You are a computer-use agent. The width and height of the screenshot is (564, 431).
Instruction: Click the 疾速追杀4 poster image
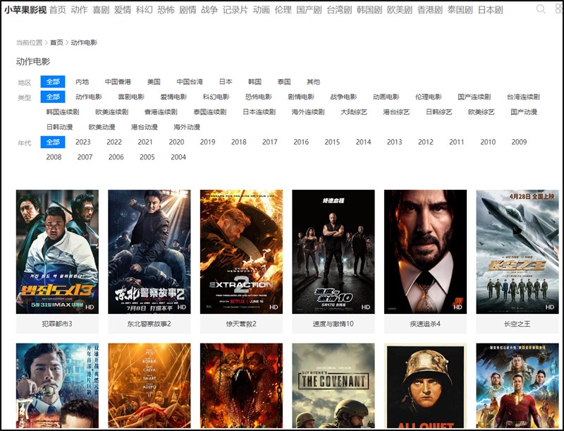pos(425,251)
